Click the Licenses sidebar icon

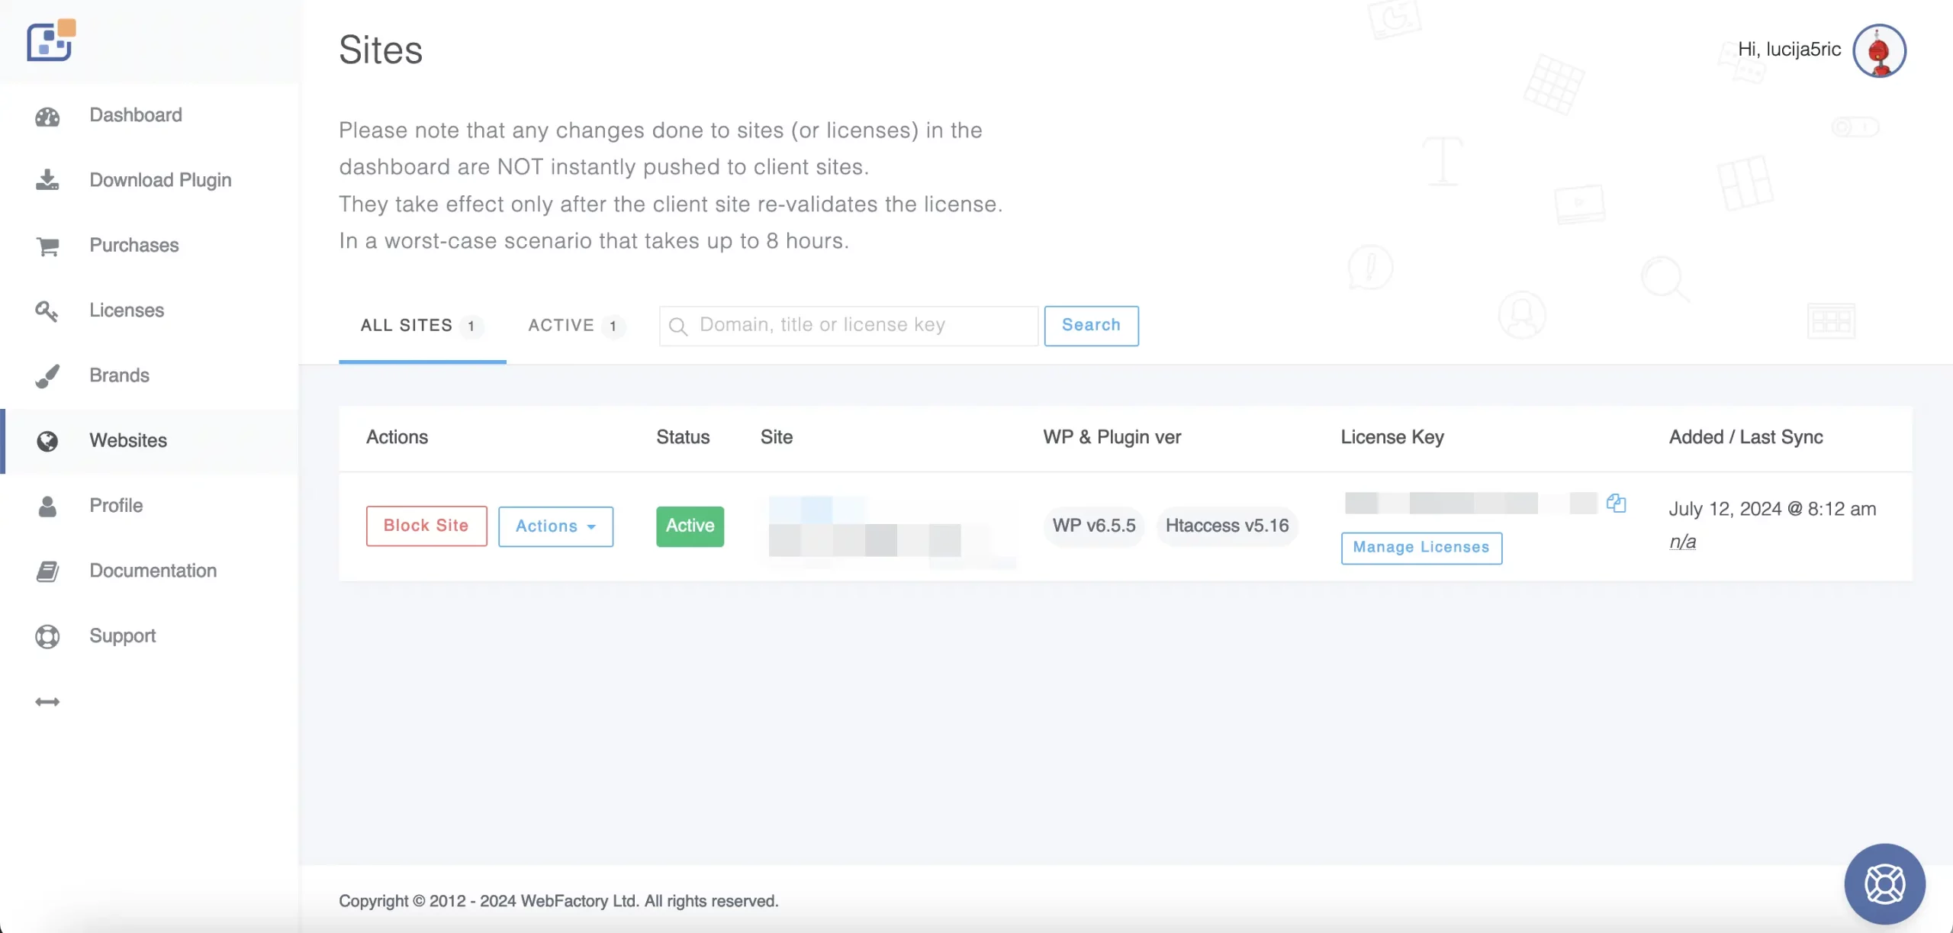pos(46,309)
